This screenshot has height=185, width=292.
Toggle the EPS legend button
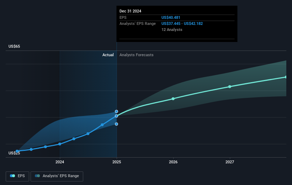click(17, 176)
